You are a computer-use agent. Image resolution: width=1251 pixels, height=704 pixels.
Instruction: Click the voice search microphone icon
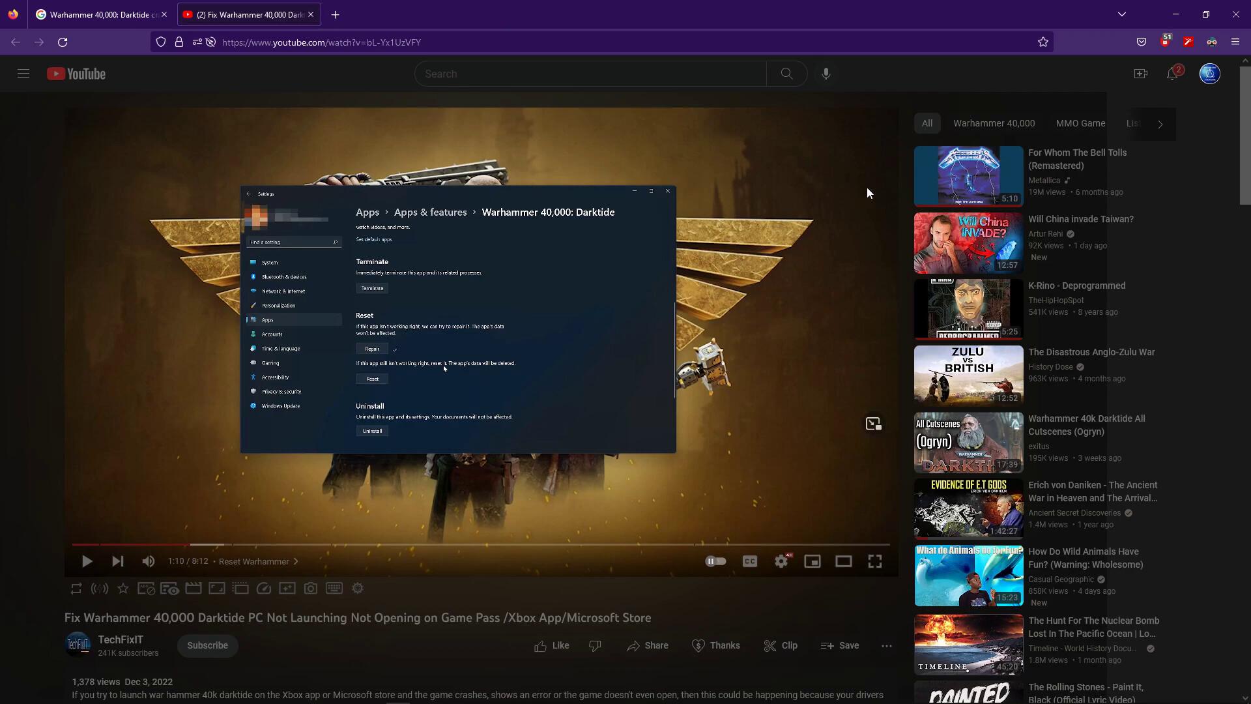826,74
